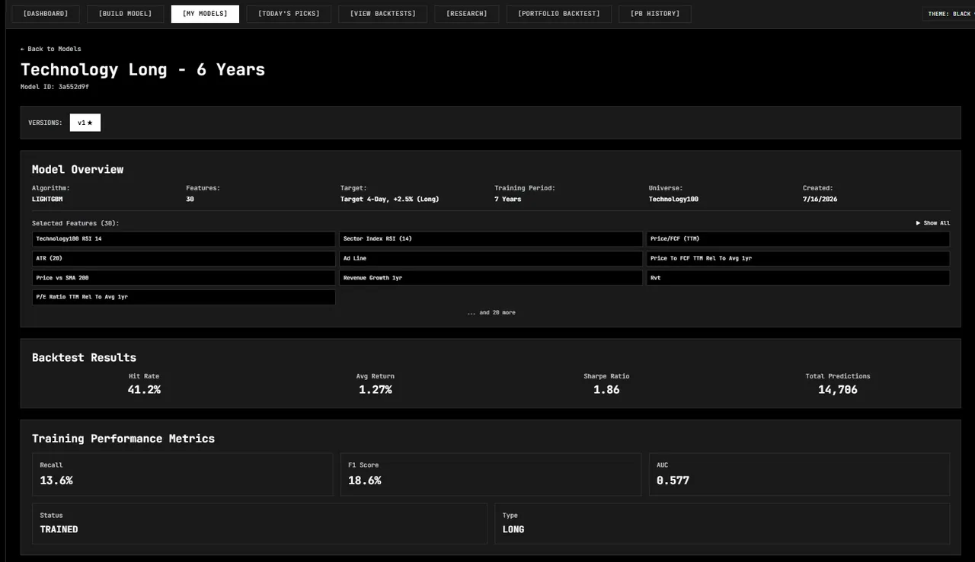Open Today's Picks tab
The height and width of the screenshot is (562, 975).
[289, 14]
